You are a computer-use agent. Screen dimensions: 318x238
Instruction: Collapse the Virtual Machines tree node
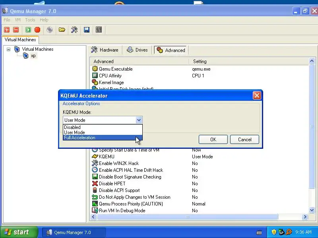click(x=8, y=49)
